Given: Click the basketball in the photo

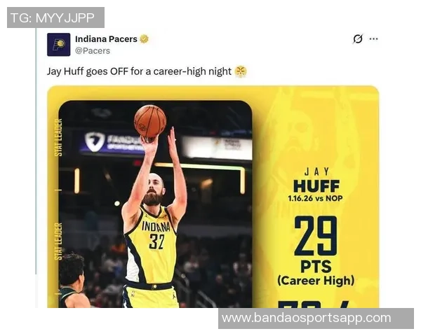Looking at the screenshot, I should tap(150, 121).
